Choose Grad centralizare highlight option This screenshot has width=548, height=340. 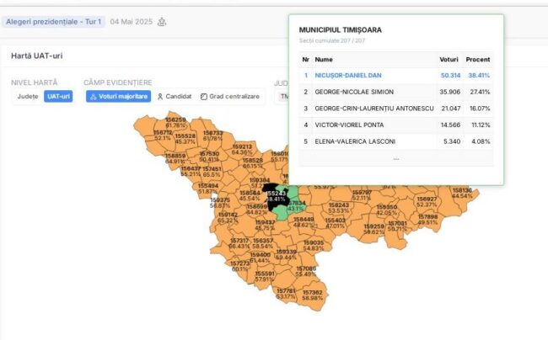(x=230, y=97)
